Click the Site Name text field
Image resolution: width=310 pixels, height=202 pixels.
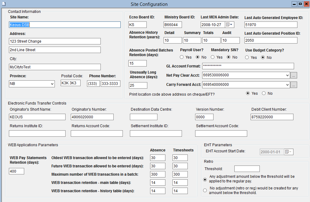65,25
